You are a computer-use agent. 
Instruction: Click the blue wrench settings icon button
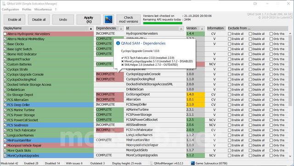(x=108, y=19)
